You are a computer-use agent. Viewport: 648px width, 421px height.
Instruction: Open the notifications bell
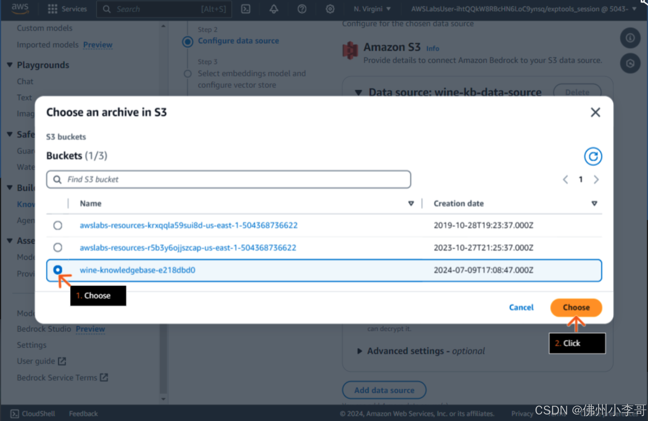(x=274, y=9)
